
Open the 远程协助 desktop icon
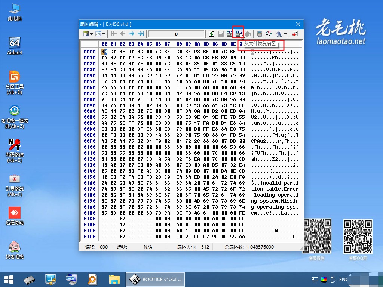point(15,216)
